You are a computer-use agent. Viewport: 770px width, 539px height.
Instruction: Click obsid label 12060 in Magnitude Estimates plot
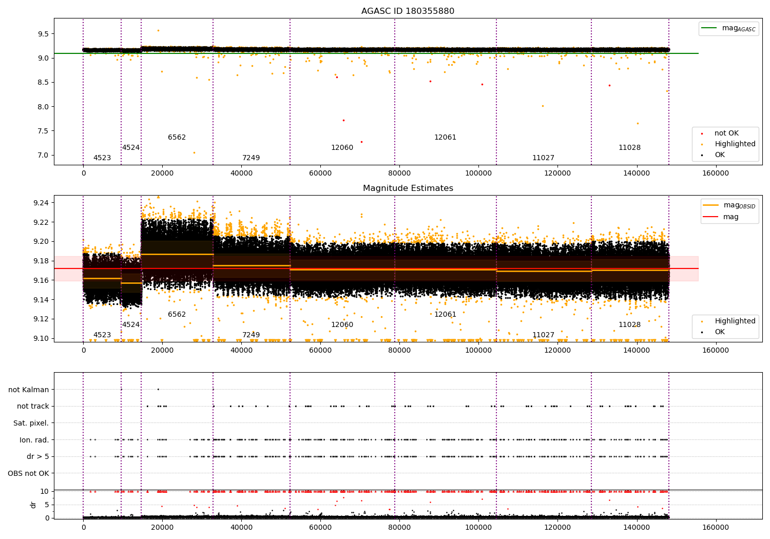tap(342, 325)
